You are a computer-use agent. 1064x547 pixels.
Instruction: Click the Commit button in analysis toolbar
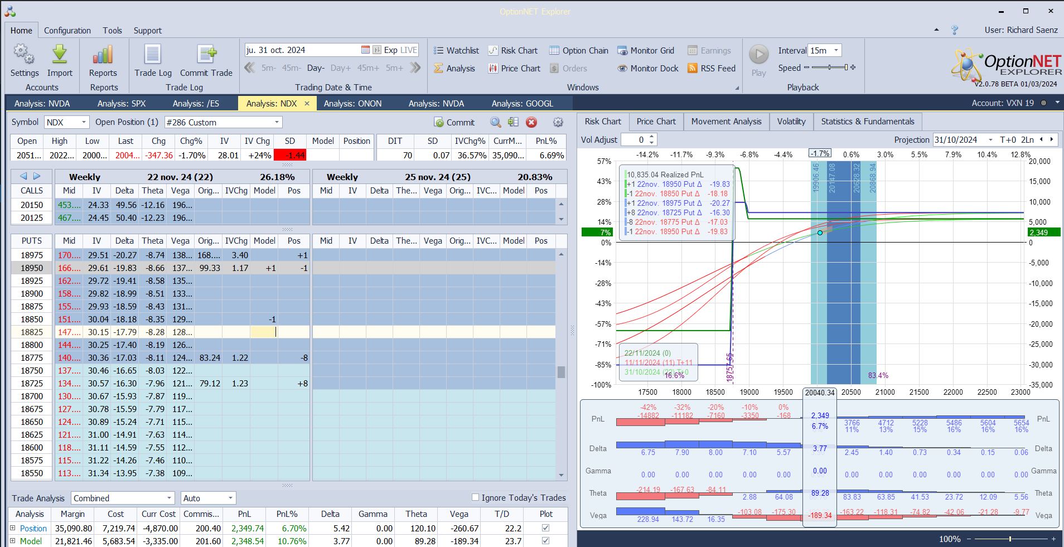[x=454, y=122]
